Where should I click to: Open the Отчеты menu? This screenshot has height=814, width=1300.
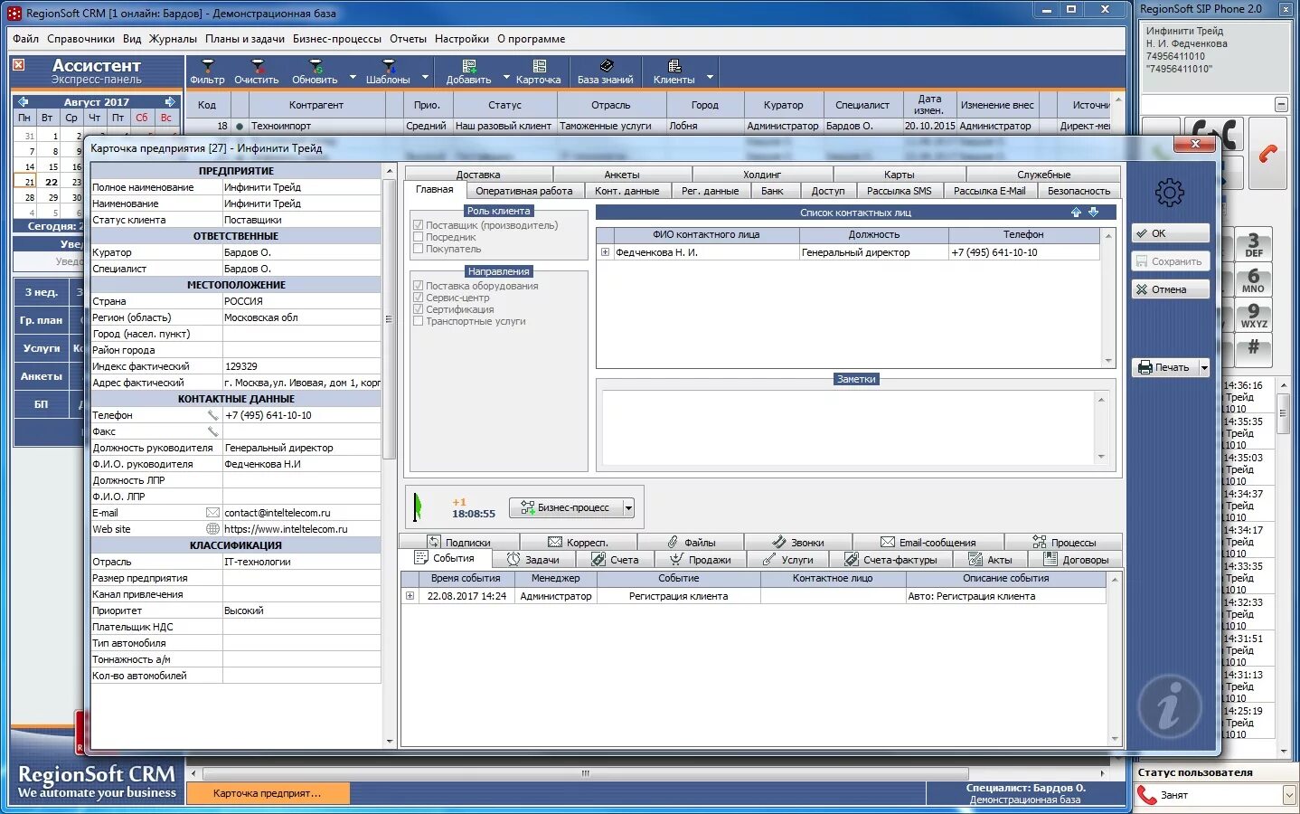(x=408, y=39)
